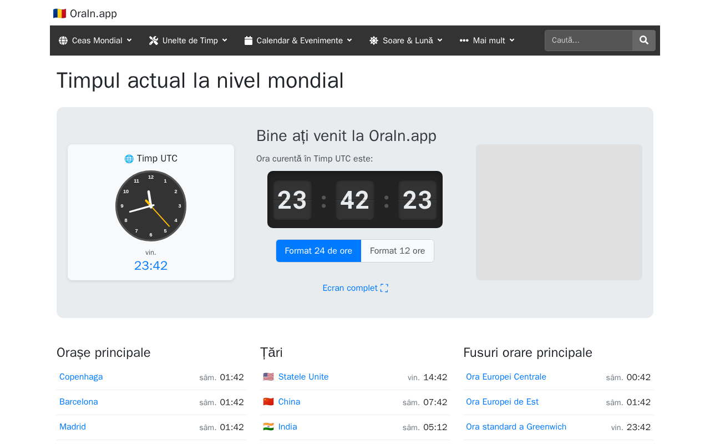The height and width of the screenshot is (444, 710).
Task: Expand the Unelte de Timp dropdown chevron
Action: click(225, 41)
